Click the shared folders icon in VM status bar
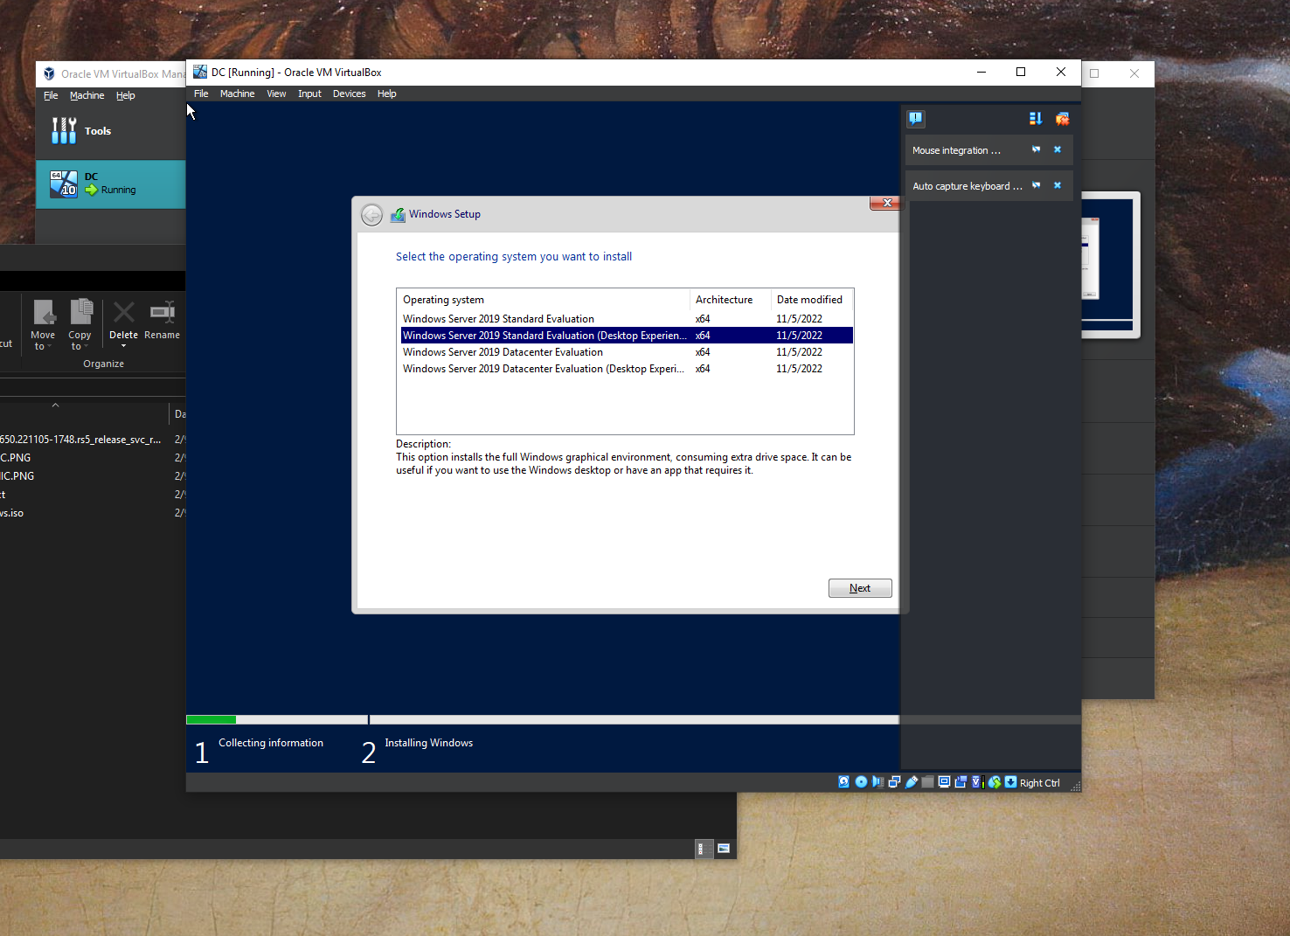 pyautogui.click(x=928, y=782)
